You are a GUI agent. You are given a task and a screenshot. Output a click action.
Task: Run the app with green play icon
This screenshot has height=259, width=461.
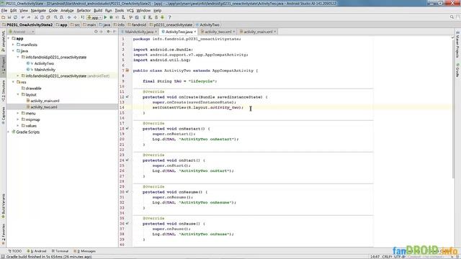105,17
